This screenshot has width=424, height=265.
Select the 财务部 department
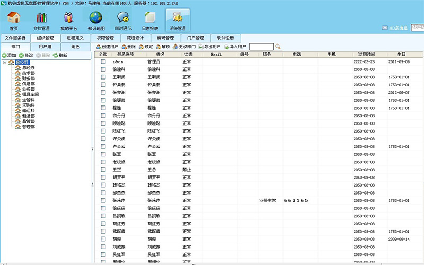pyautogui.click(x=29, y=78)
